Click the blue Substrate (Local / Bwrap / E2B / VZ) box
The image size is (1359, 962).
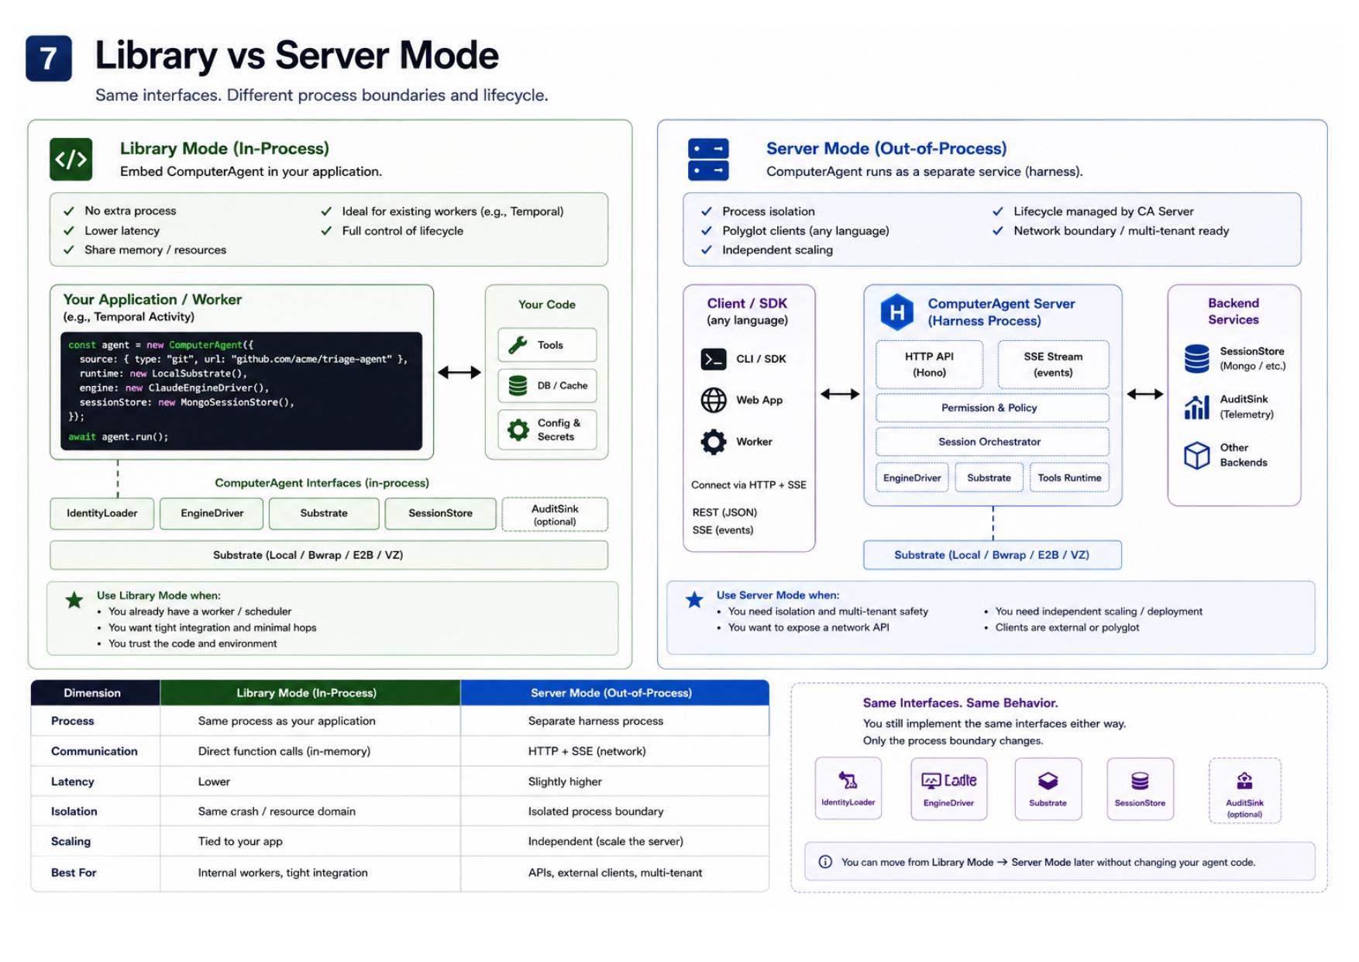click(x=993, y=555)
